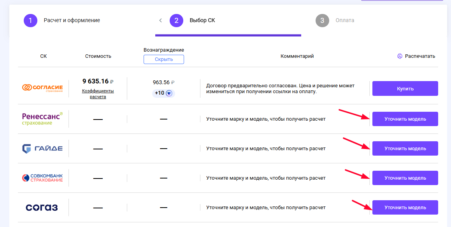Print the offers via Распечатать
The height and width of the screenshot is (227, 451).
[420, 56]
